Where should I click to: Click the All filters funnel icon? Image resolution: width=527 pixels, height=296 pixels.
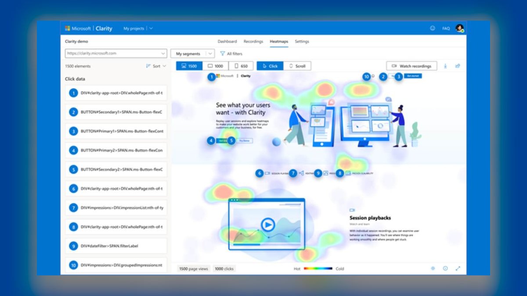222,53
